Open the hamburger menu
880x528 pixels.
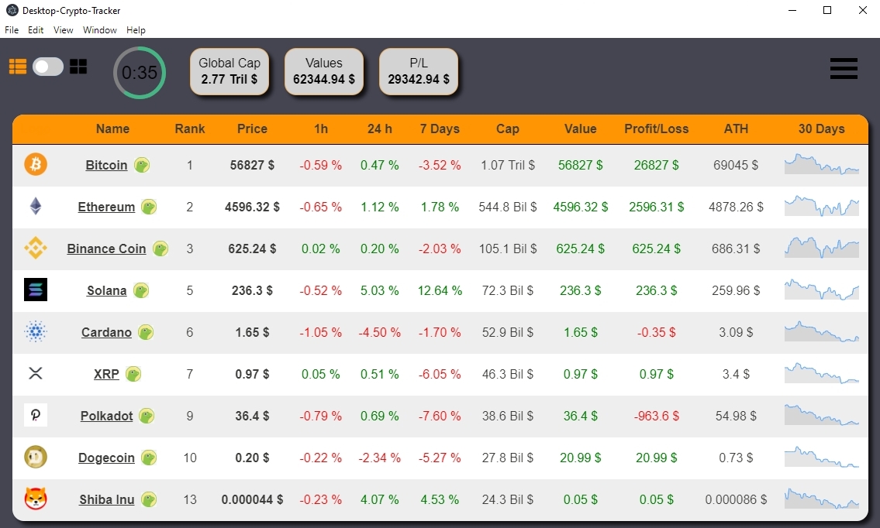(x=844, y=68)
